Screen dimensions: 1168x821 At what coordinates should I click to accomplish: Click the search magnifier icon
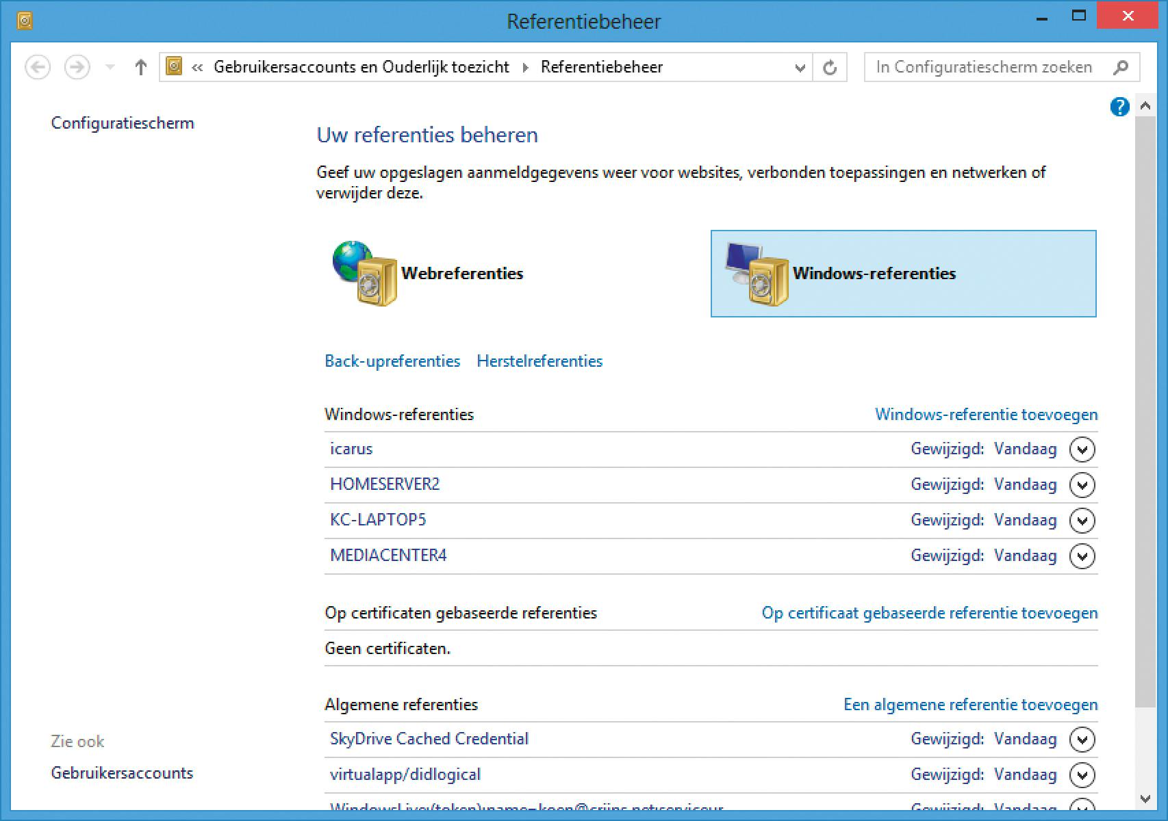[x=1121, y=67]
